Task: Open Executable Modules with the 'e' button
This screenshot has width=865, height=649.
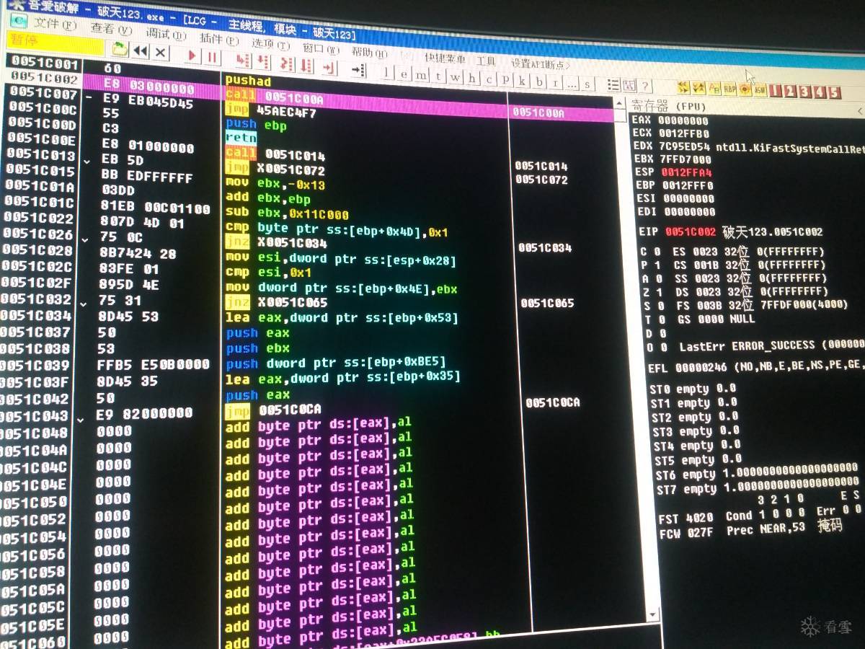Action: tap(404, 74)
